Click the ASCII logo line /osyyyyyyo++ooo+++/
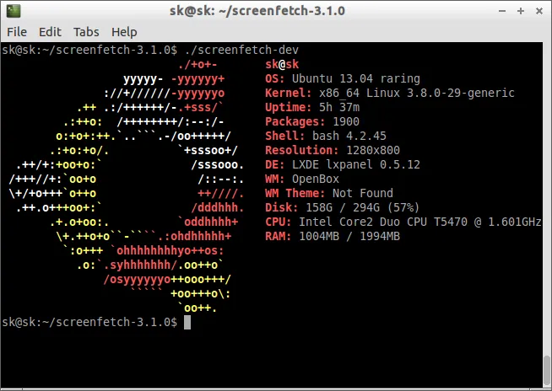 pyautogui.click(x=167, y=279)
